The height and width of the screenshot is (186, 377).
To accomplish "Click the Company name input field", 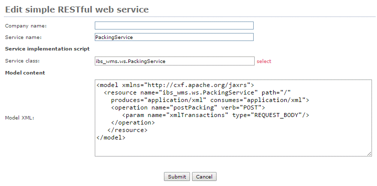I will tap(174, 25).
